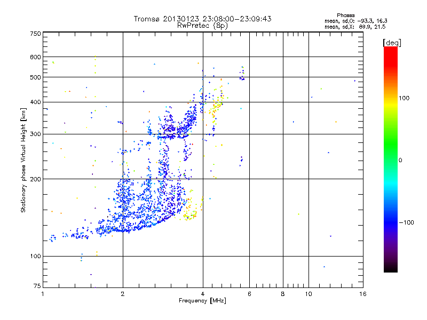Click the colorbar '100' tick label
Viewport: 427px width, 320px height.
(x=404, y=98)
